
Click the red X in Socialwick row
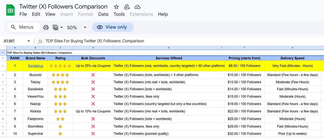click(93, 89)
